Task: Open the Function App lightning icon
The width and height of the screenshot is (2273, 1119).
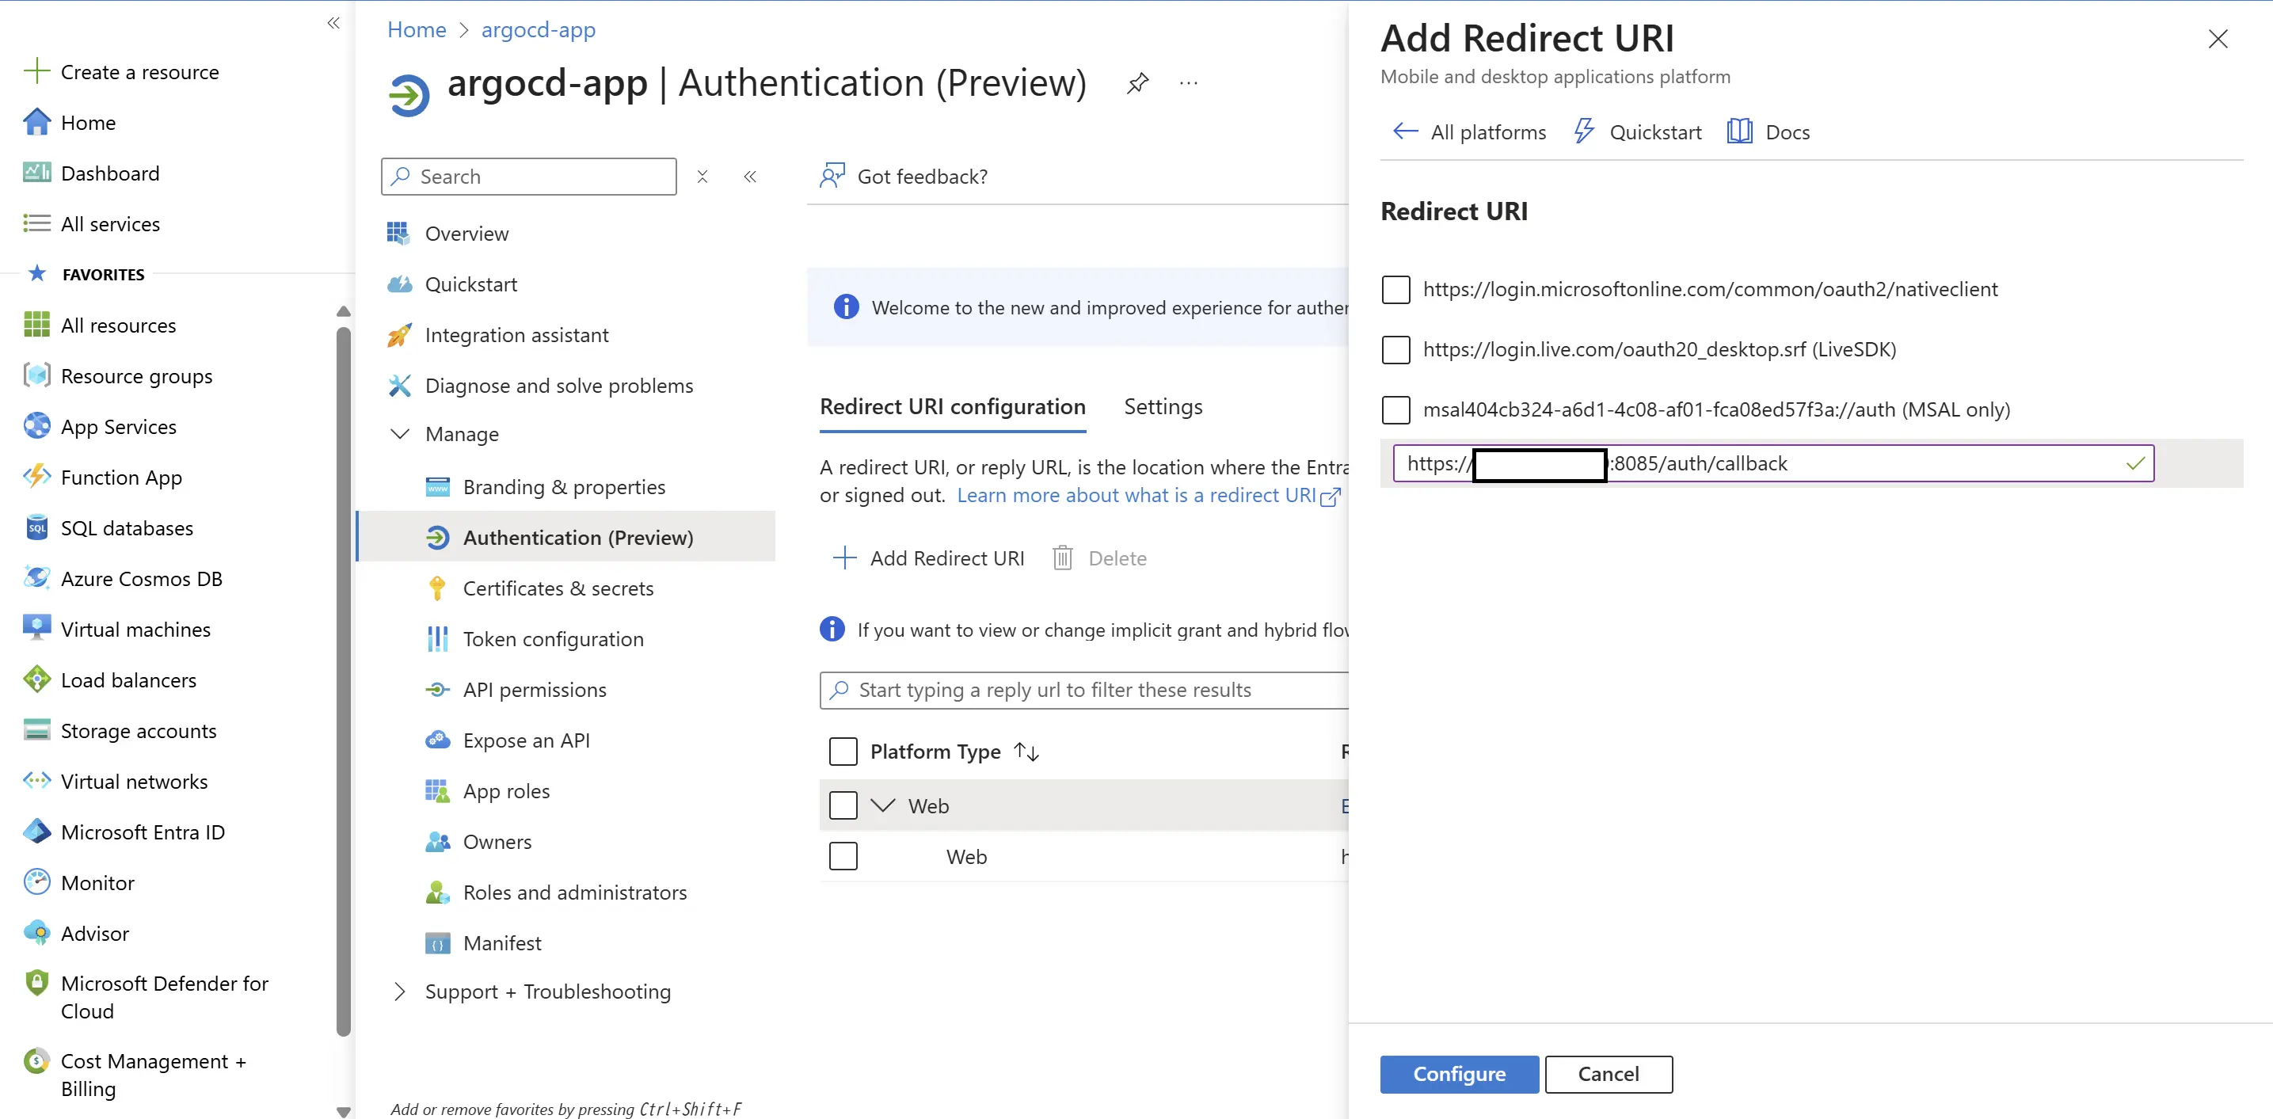Action: pyautogui.click(x=36, y=477)
